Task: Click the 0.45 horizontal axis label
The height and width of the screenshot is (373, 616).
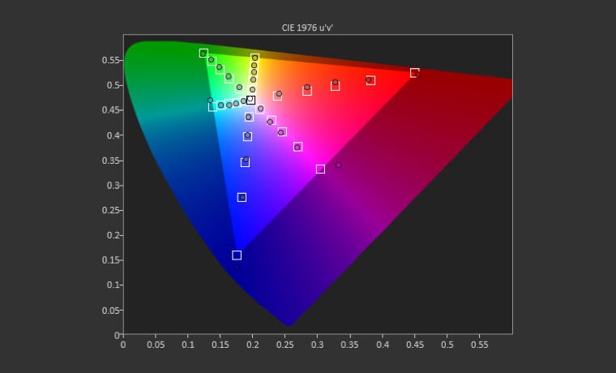Action: (415, 345)
